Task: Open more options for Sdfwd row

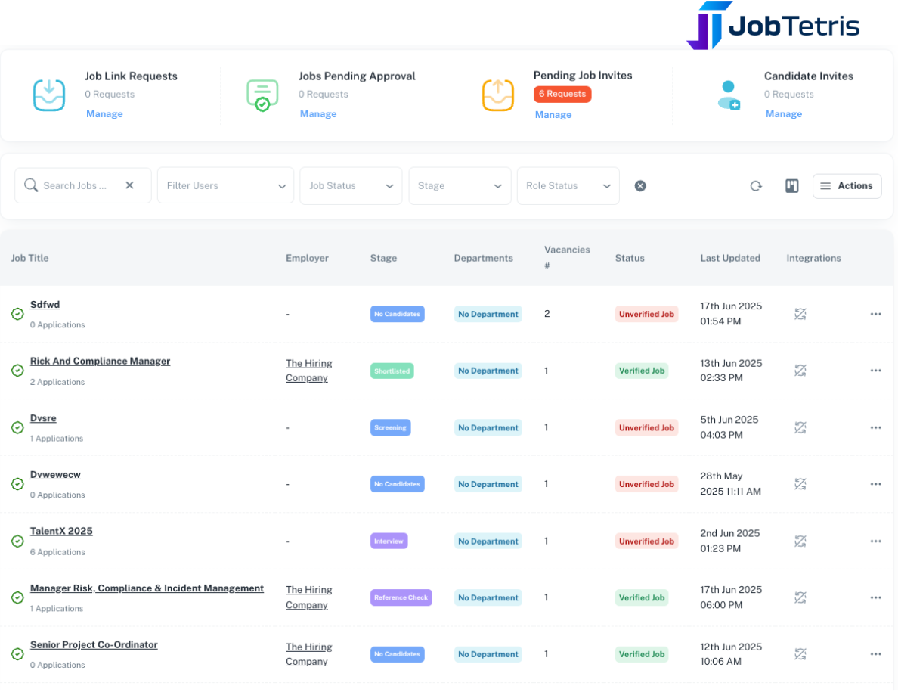Action: [x=875, y=314]
